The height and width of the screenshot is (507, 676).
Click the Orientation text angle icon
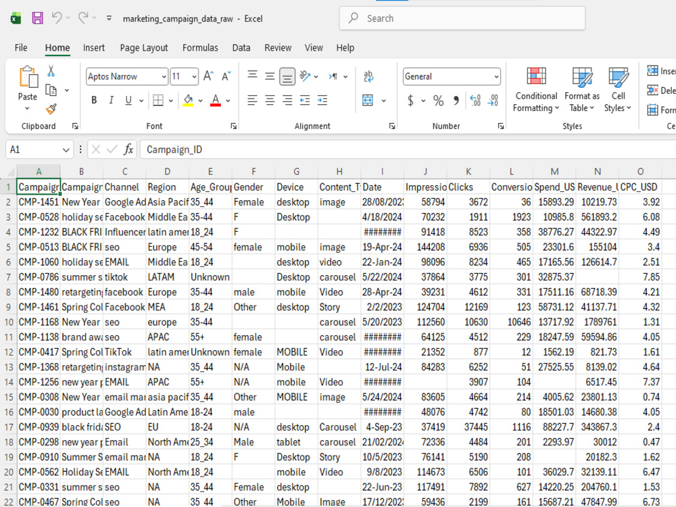(305, 76)
